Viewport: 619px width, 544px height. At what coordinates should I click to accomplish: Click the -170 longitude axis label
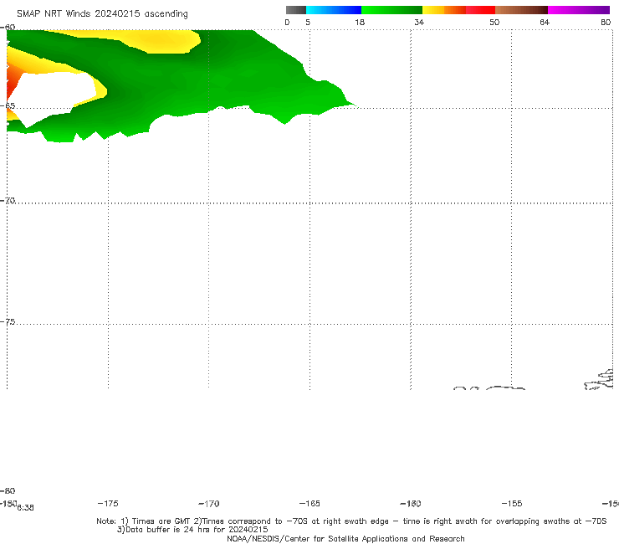pos(209,503)
